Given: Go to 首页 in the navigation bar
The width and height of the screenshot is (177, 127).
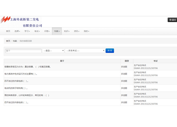Looking at the screenshot, I should pyautogui.click(x=8, y=31).
